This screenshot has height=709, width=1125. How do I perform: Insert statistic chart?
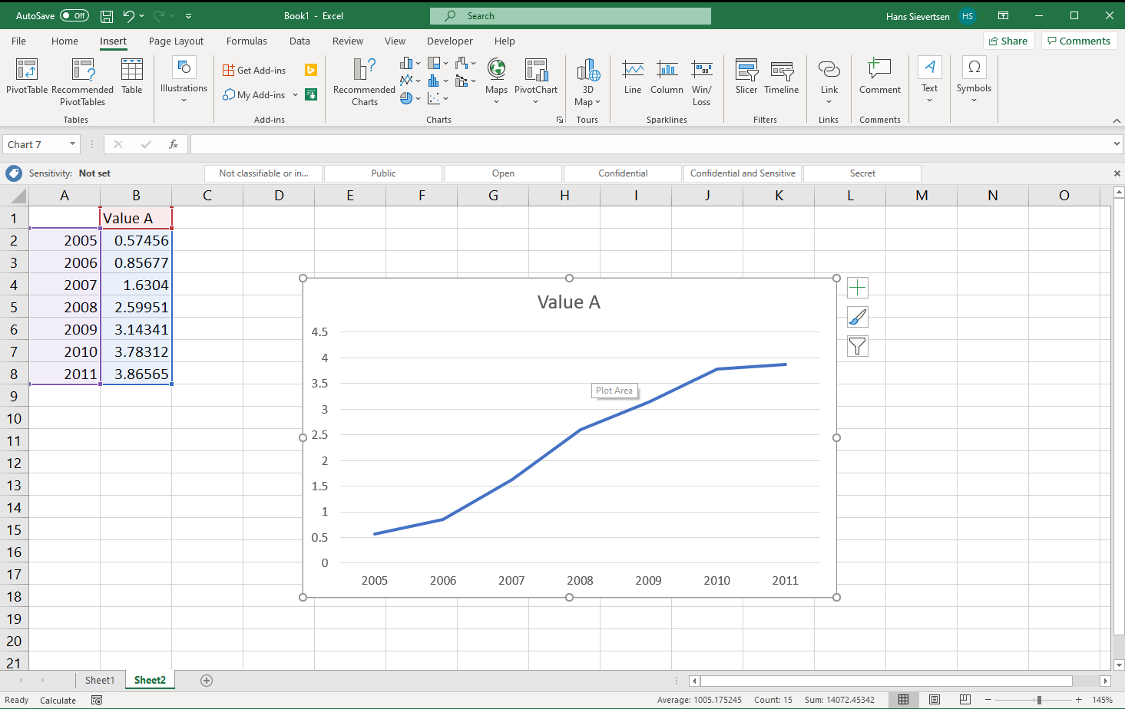point(438,81)
